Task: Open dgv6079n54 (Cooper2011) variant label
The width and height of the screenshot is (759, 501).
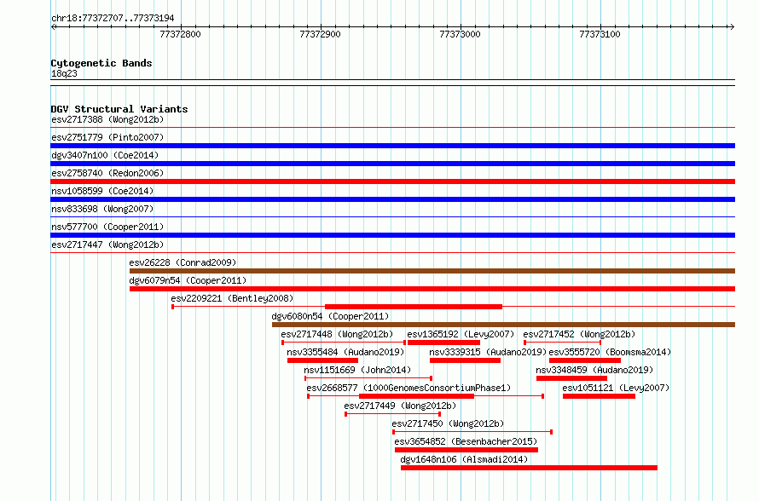Action: pyautogui.click(x=188, y=280)
